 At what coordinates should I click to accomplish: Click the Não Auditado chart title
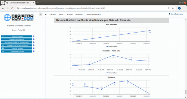point(111,25)
